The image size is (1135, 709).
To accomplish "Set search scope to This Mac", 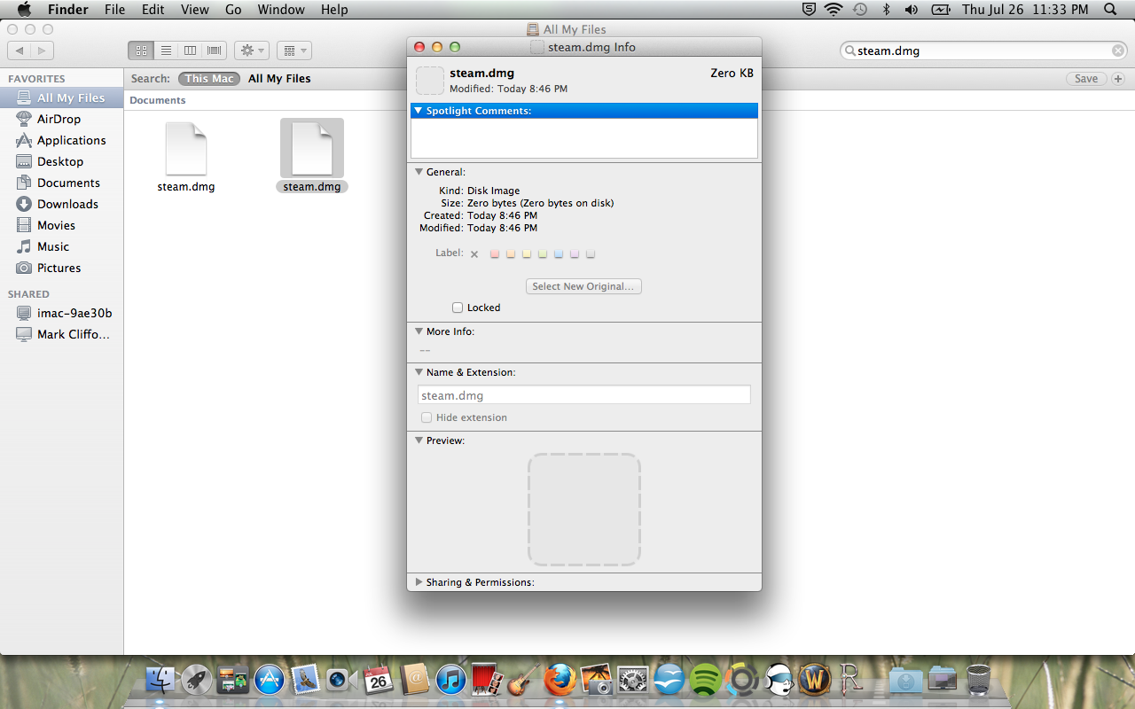I will pyautogui.click(x=209, y=79).
